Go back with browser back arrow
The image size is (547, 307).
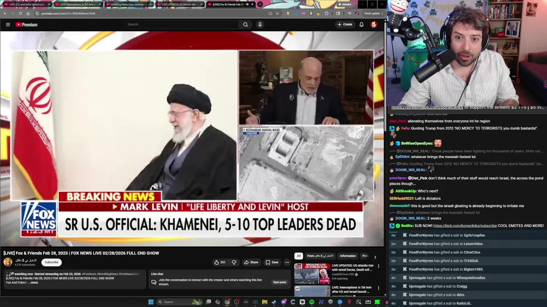coord(5,13)
